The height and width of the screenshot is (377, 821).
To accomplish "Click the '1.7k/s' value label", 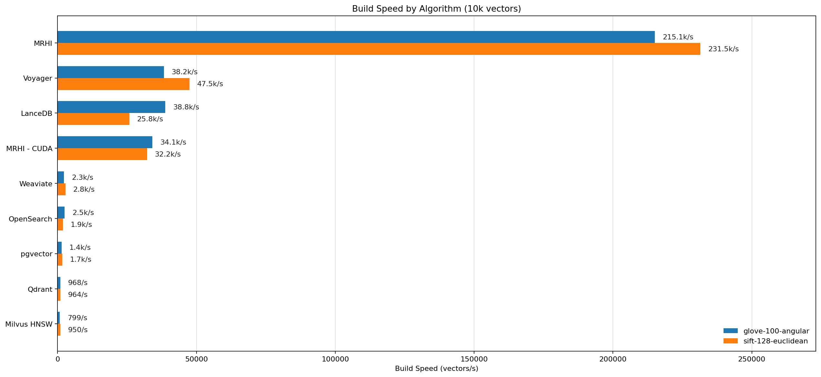I will tap(81, 260).
